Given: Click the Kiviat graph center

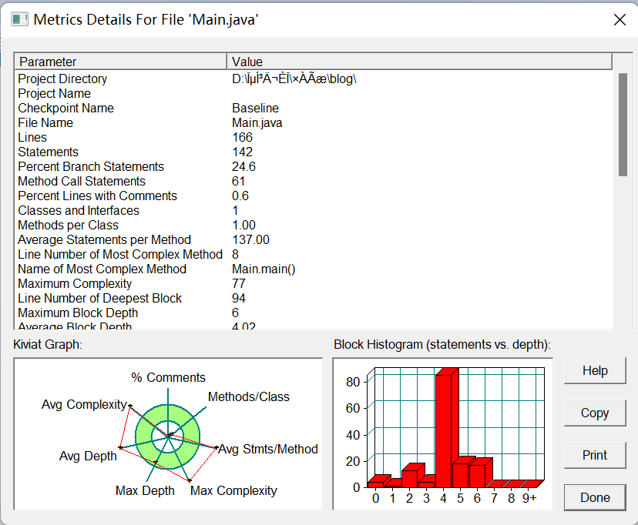Looking at the screenshot, I should (168, 436).
